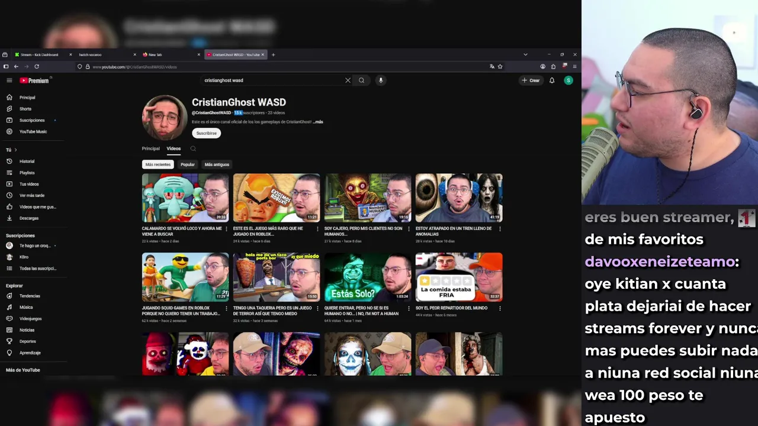The width and height of the screenshot is (758, 426).
Task: Filter videos by Popular chip
Action: pyautogui.click(x=188, y=164)
